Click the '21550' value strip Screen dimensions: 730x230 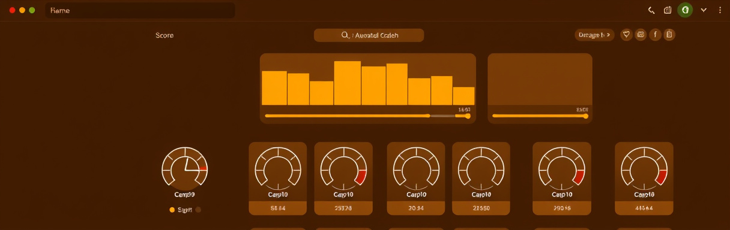coord(481,208)
